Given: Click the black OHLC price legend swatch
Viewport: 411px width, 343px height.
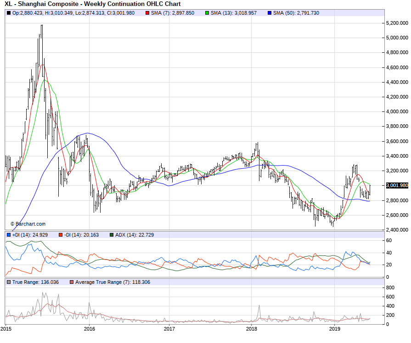Looking at the screenshot, I should tap(9, 13).
